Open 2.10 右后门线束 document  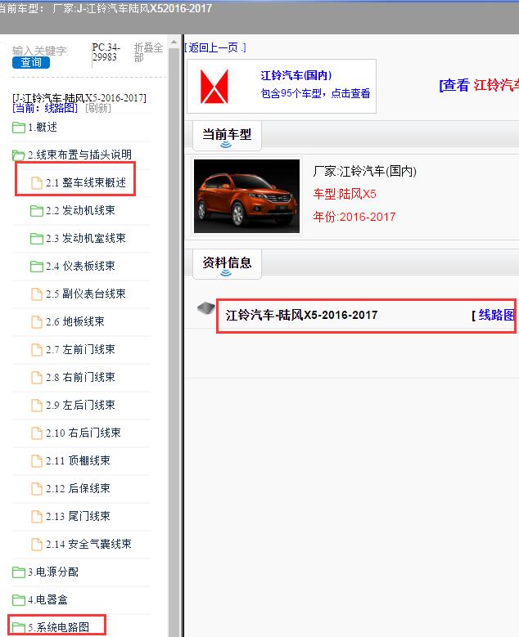tap(83, 433)
